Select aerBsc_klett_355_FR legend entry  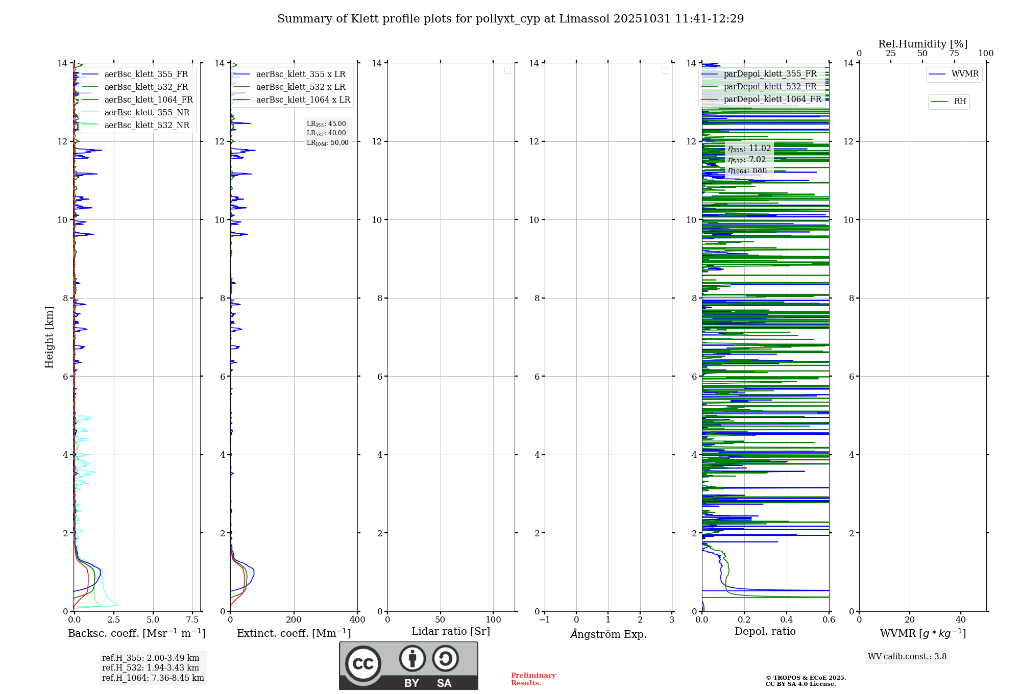click(x=146, y=74)
